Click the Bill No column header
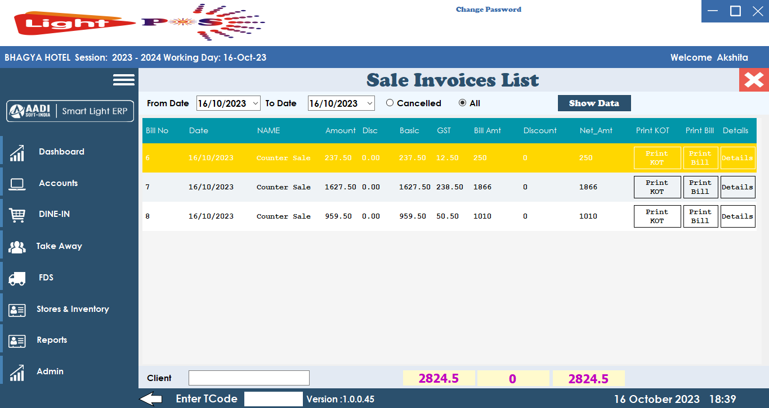 (x=157, y=130)
